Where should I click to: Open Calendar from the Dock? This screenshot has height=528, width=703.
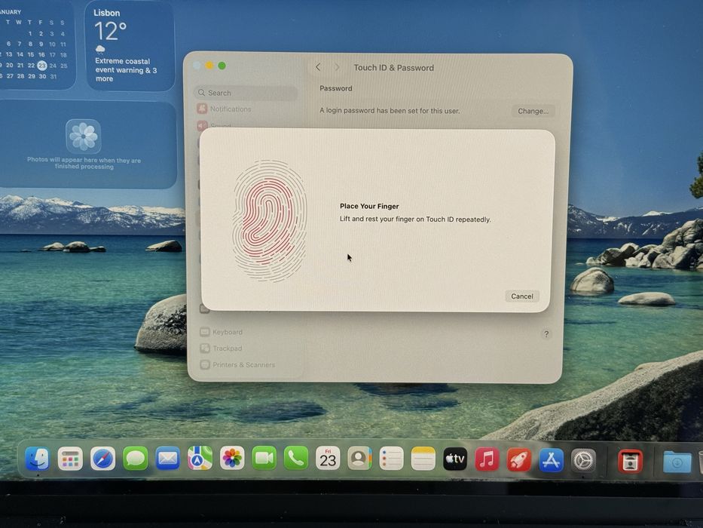[328, 459]
